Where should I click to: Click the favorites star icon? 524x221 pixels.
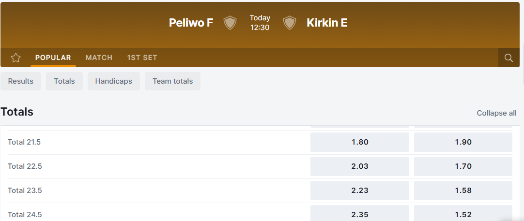[x=15, y=58]
